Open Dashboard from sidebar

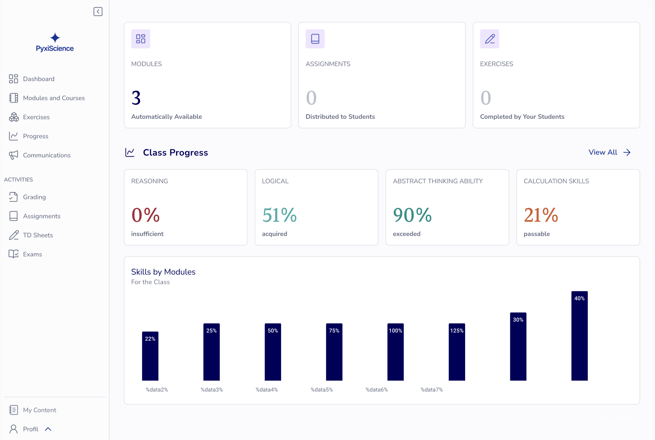pyautogui.click(x=39, y=79)
